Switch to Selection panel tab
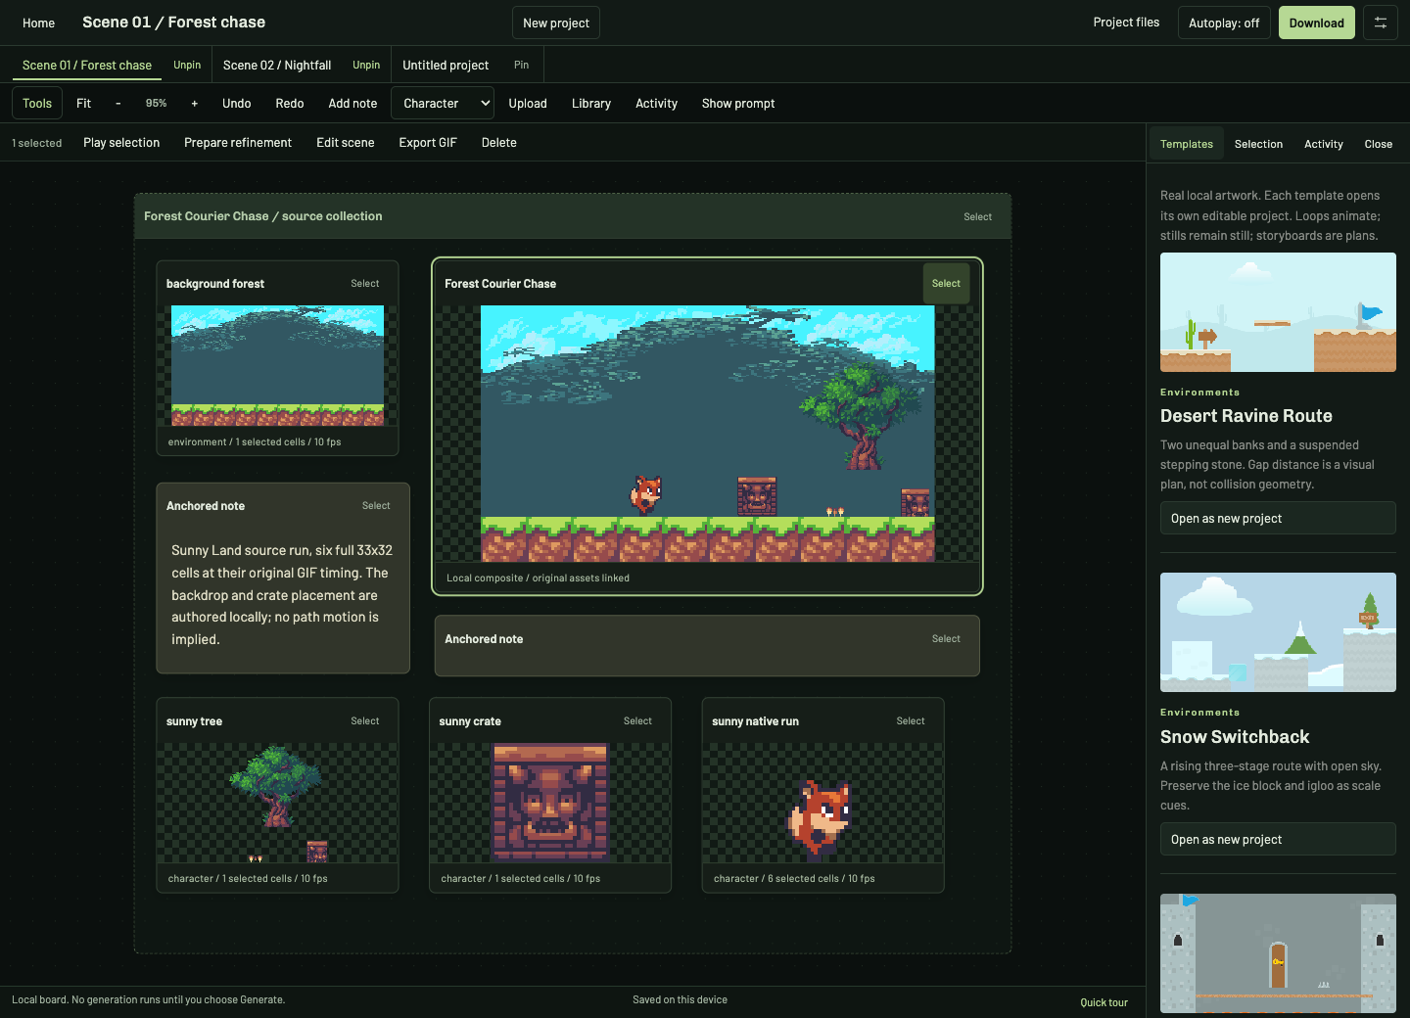The image size is (1410, 1018). [1258, 144]
